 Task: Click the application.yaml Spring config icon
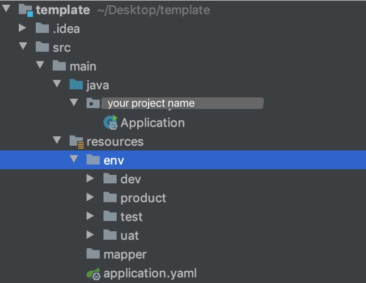pos(93,274)
